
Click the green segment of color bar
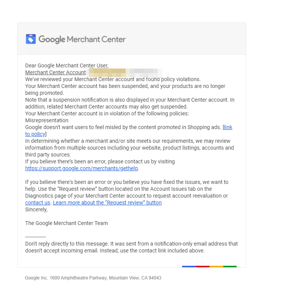[x=230, y=267]
